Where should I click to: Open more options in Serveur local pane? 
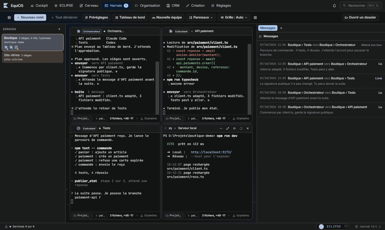click(x=221, y=128)
